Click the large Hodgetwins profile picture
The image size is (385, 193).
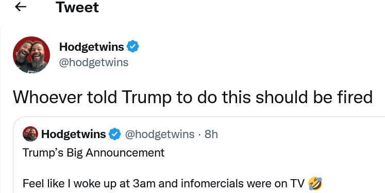(x=31, y=55)
